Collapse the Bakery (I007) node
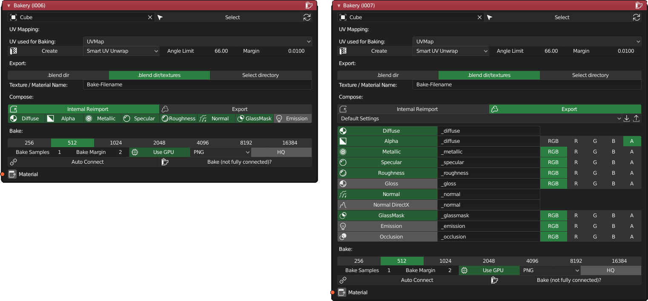This screenshot has height=301, width=648. (338, 6)
